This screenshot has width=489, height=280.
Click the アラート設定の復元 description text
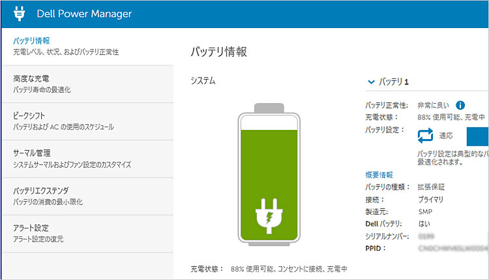coord(38,240)
